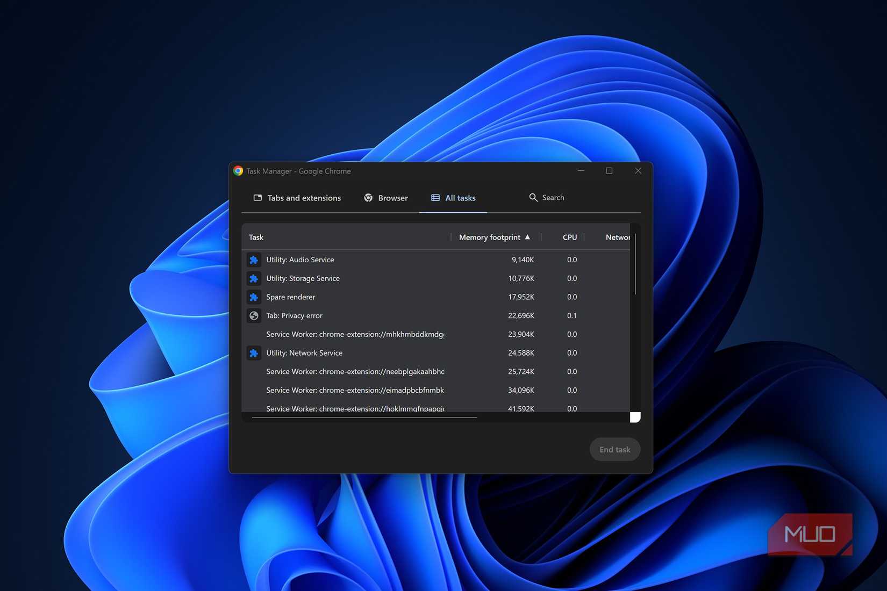Click the Storage Service puzzle icon
This screenshot has height=591, width=887.
(254, 278)
